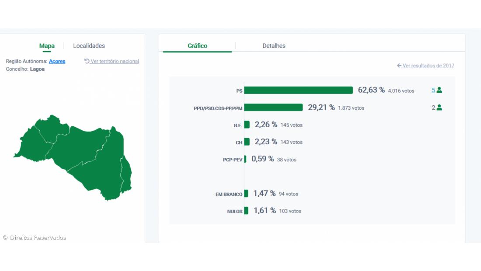Select the PCP-PEV thin green bar

click(245, 159)
